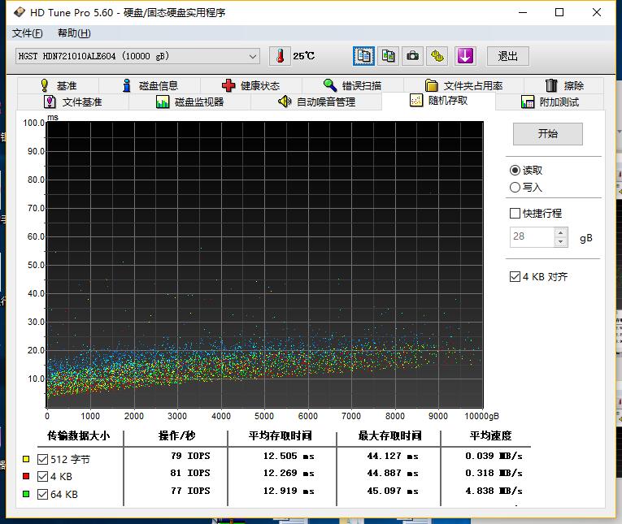Click the temperature thermometer icon
622x524 pixels.
click(x=280, y=56)
